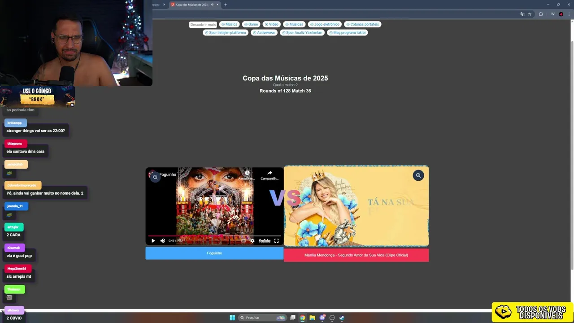Click the translate page icon in address bar

pyautogui.click(x=522, y=14)
